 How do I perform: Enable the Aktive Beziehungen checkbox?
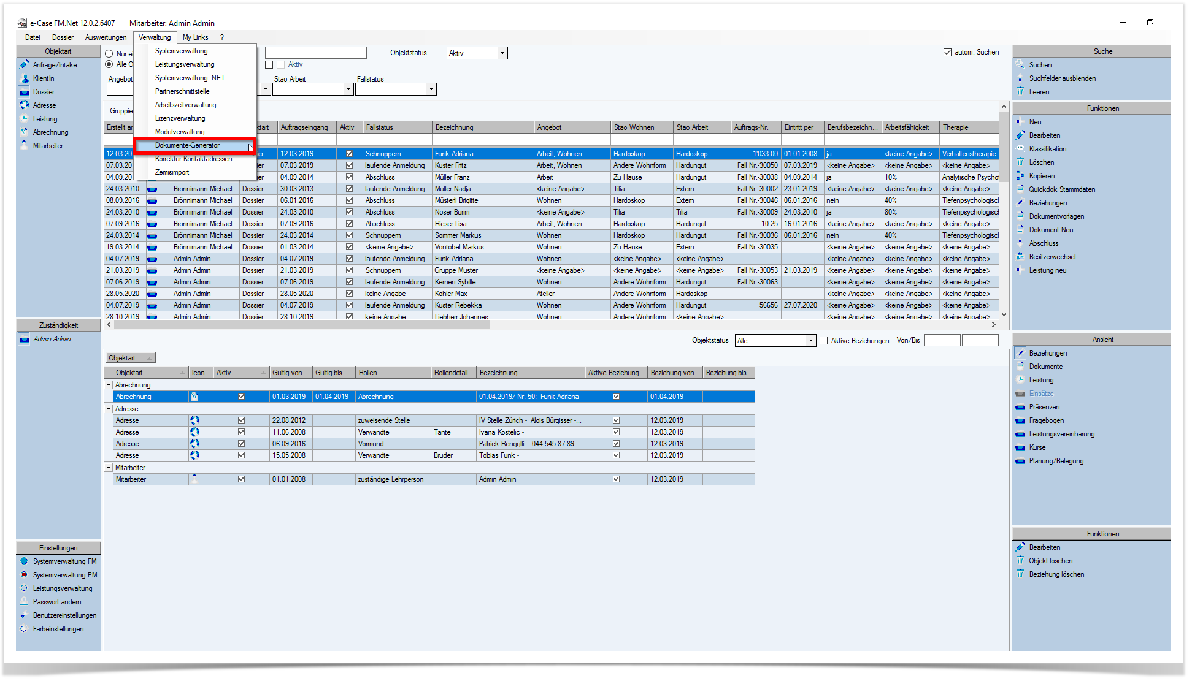[x=824, y=341]
